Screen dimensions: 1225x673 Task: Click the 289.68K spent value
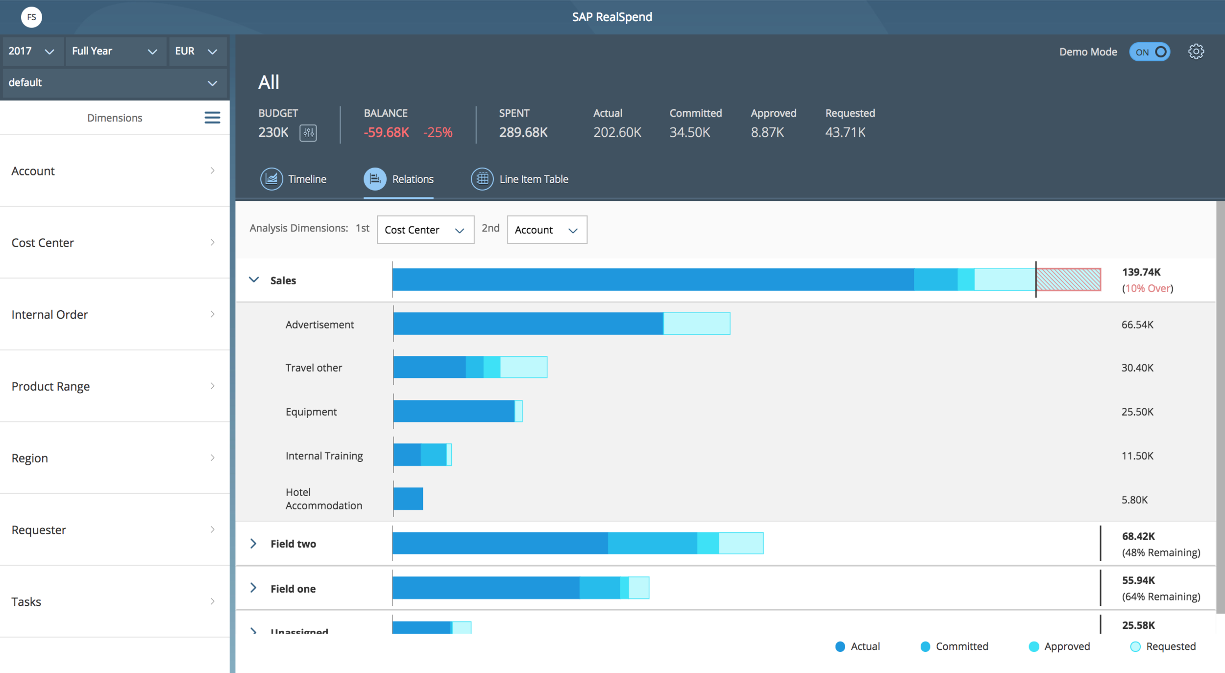coord(523,132)
